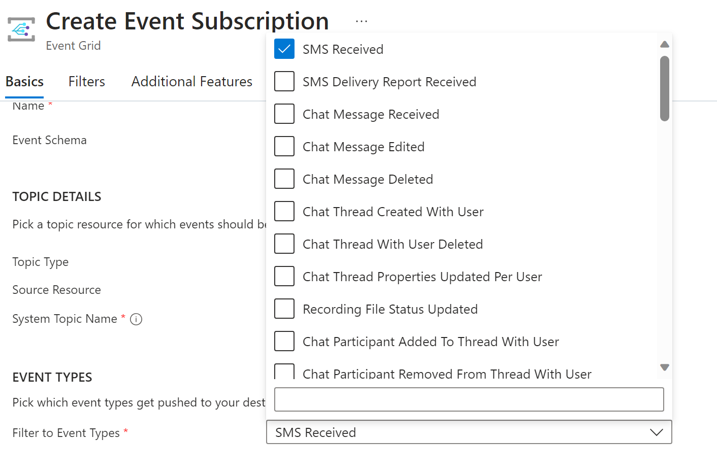Enable Chat Thread With User Deleted

(x=284, y=244)
